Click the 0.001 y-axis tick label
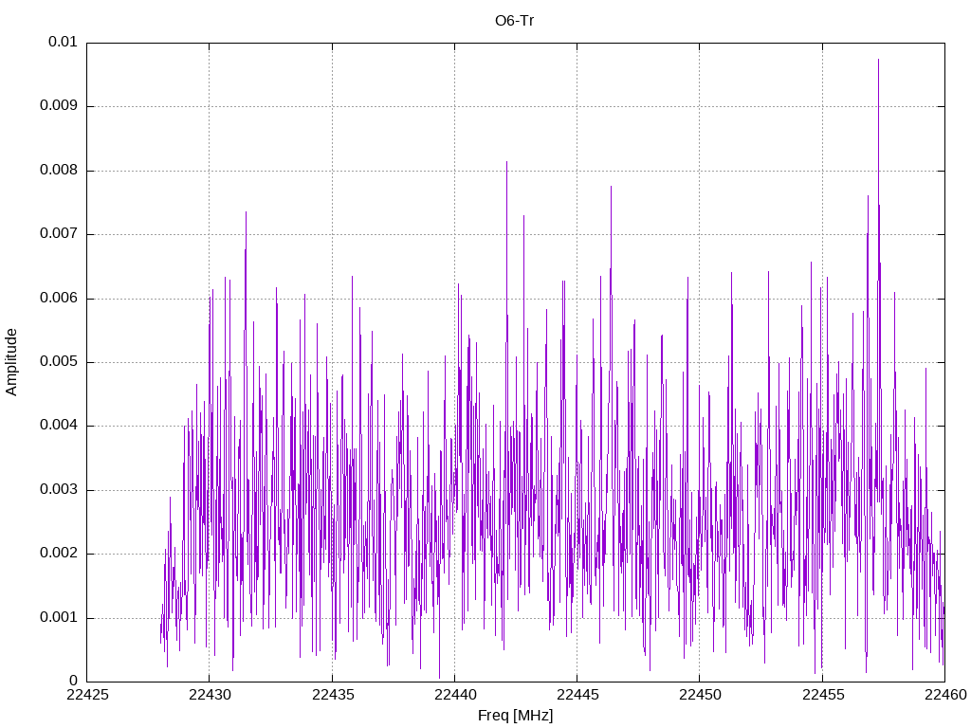Viewport: 971px width, 728px height. (x=58, y=618)
